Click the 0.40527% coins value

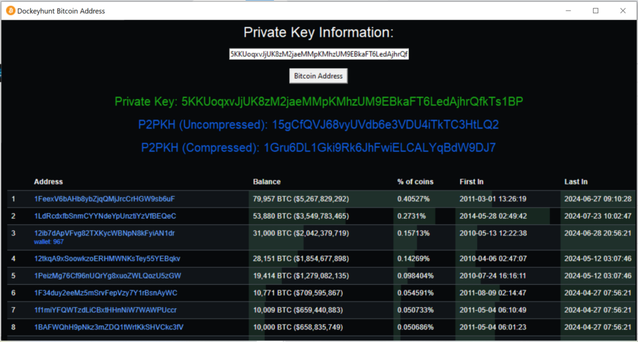(x=414, y=199)
